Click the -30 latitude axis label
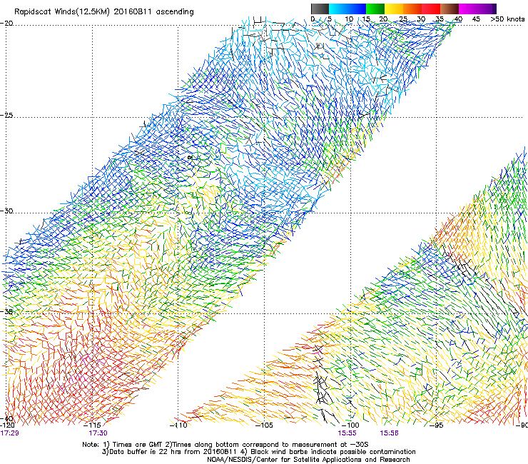Image resolution: width=528 pixels, height=464 pixels. pos(7,211)
